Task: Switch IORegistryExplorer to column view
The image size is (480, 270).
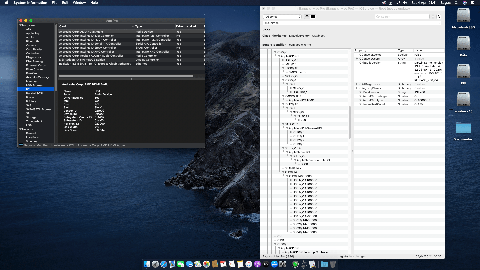Action: (x=313, y=17)
